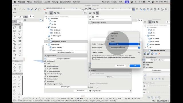Open Project Map in right navigator palette
Screen dimensions: 183x103
pos(145,22)
